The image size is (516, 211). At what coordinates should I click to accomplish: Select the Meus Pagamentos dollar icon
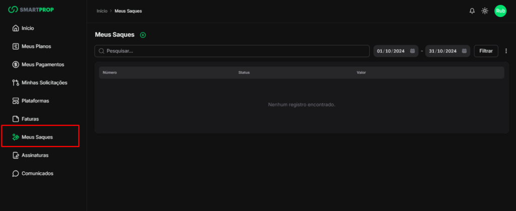(16, 64)
